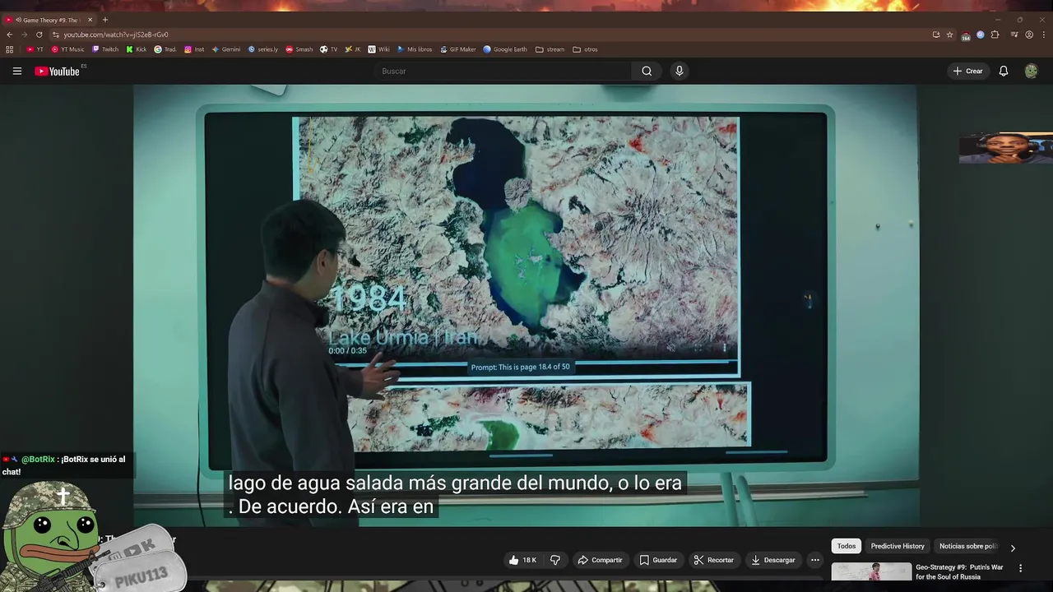Expand the stream bookmarks folder
The height and width of the screenshot is (592, 1053).
550,49
